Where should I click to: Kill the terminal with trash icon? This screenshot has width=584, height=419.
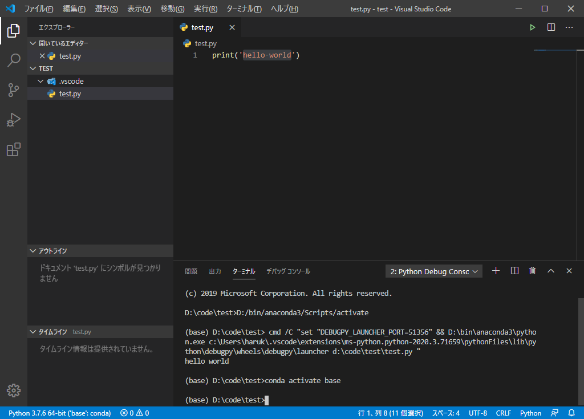coord(533,271)
